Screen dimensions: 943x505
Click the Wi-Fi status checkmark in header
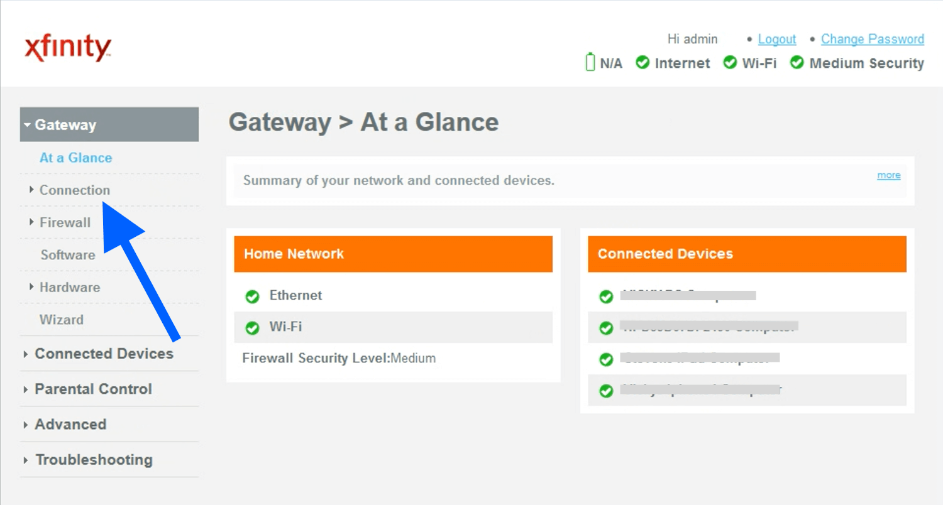point(730,63)
